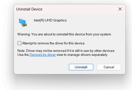Click blank dialog area left of Uninstall button
Image resolution: width=132 pixels, height=90 pixels.
click(x=42, y=67)
